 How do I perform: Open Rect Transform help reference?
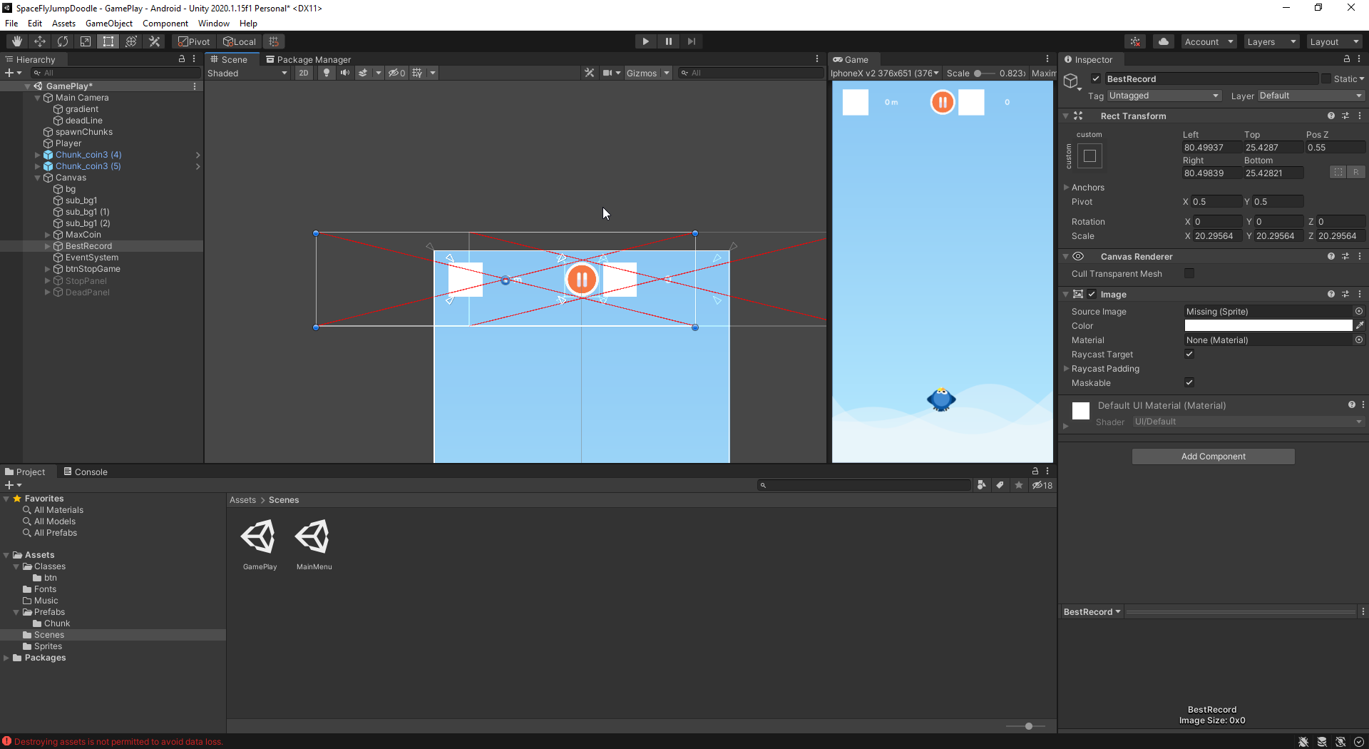[x=1331, y=116]
